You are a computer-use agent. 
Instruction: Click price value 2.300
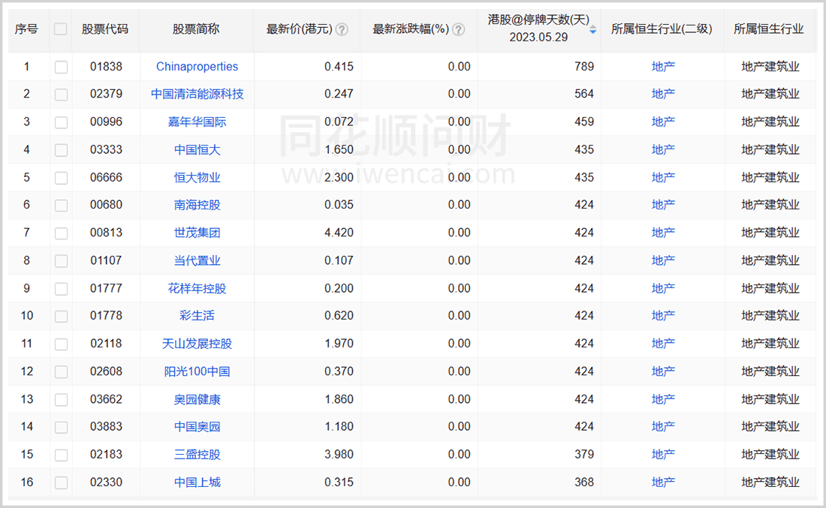click(x=339, y=178)
